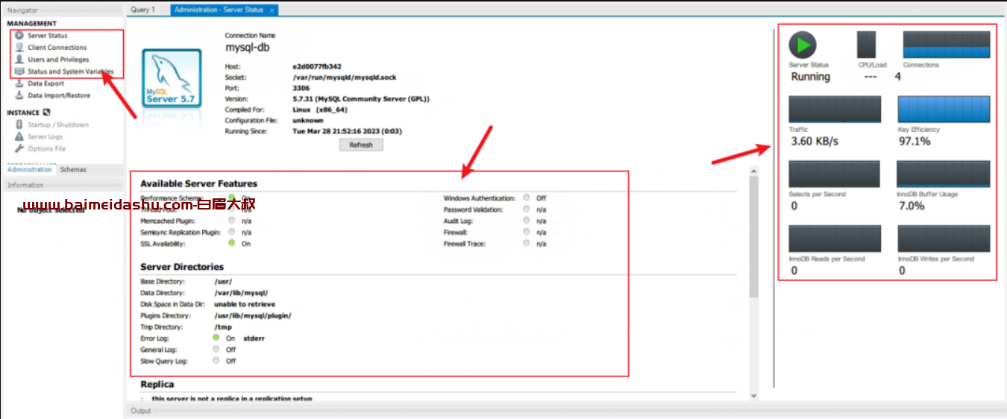Click the scrollbar down arrow
This screenshot has height=419, width=1007.
753,395
